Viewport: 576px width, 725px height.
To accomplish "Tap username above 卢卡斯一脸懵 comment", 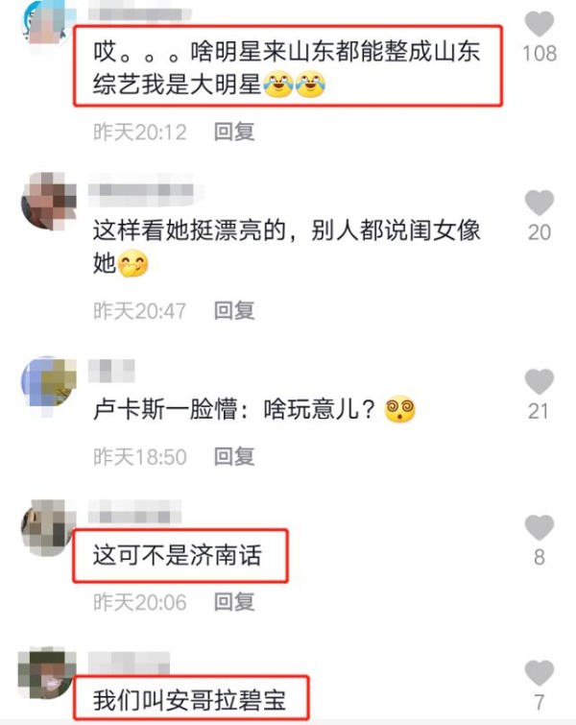I will pos(111,371).
